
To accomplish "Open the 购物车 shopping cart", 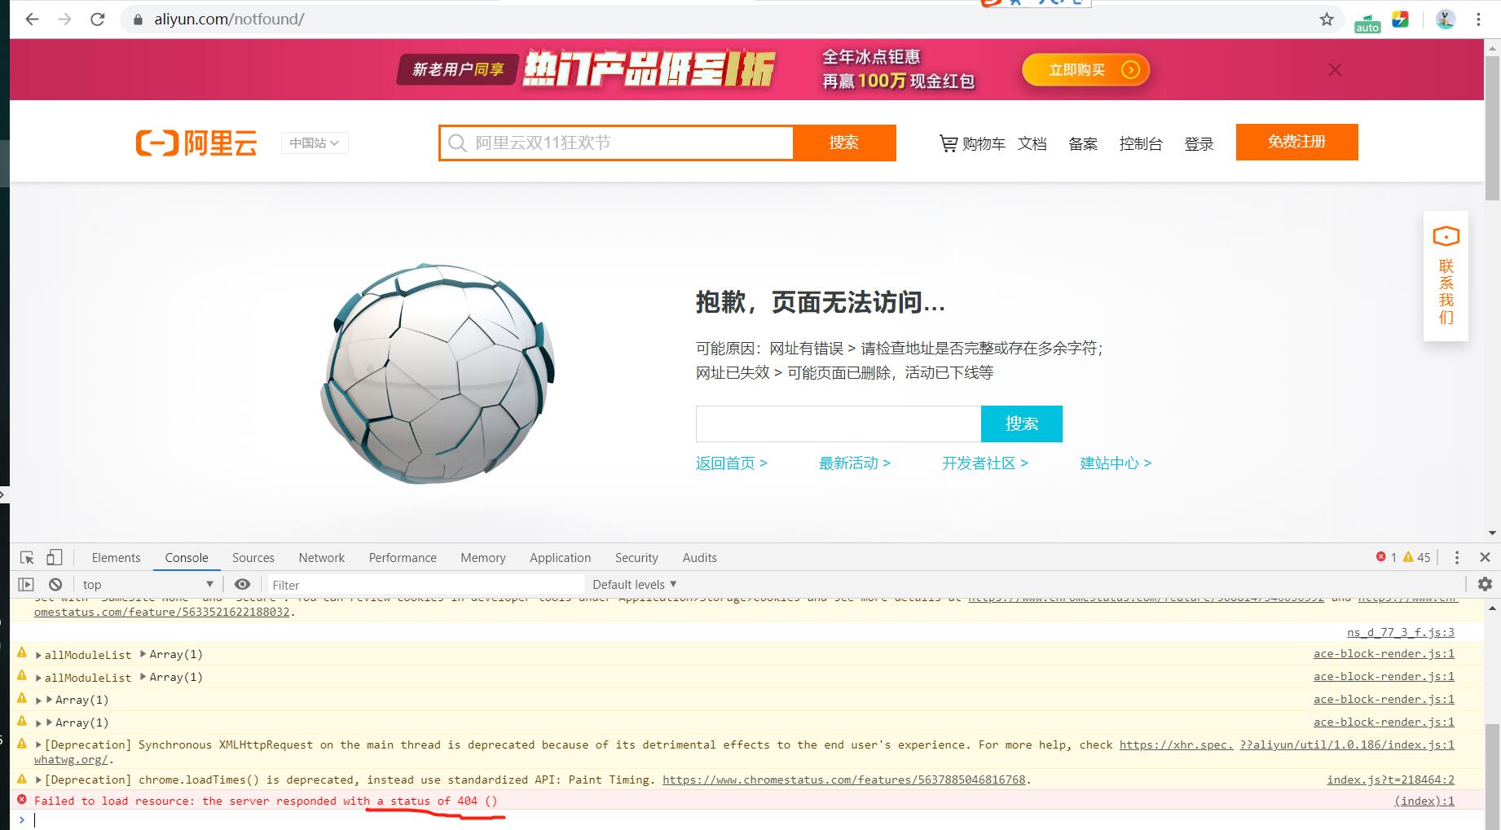I will [x=972, y=144].
